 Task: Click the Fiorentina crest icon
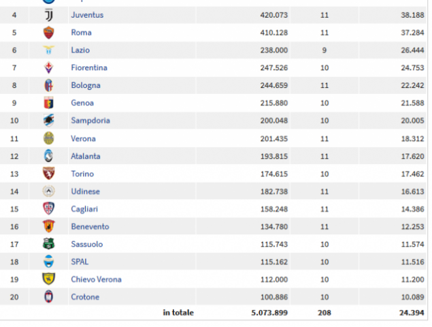point(48,68)
